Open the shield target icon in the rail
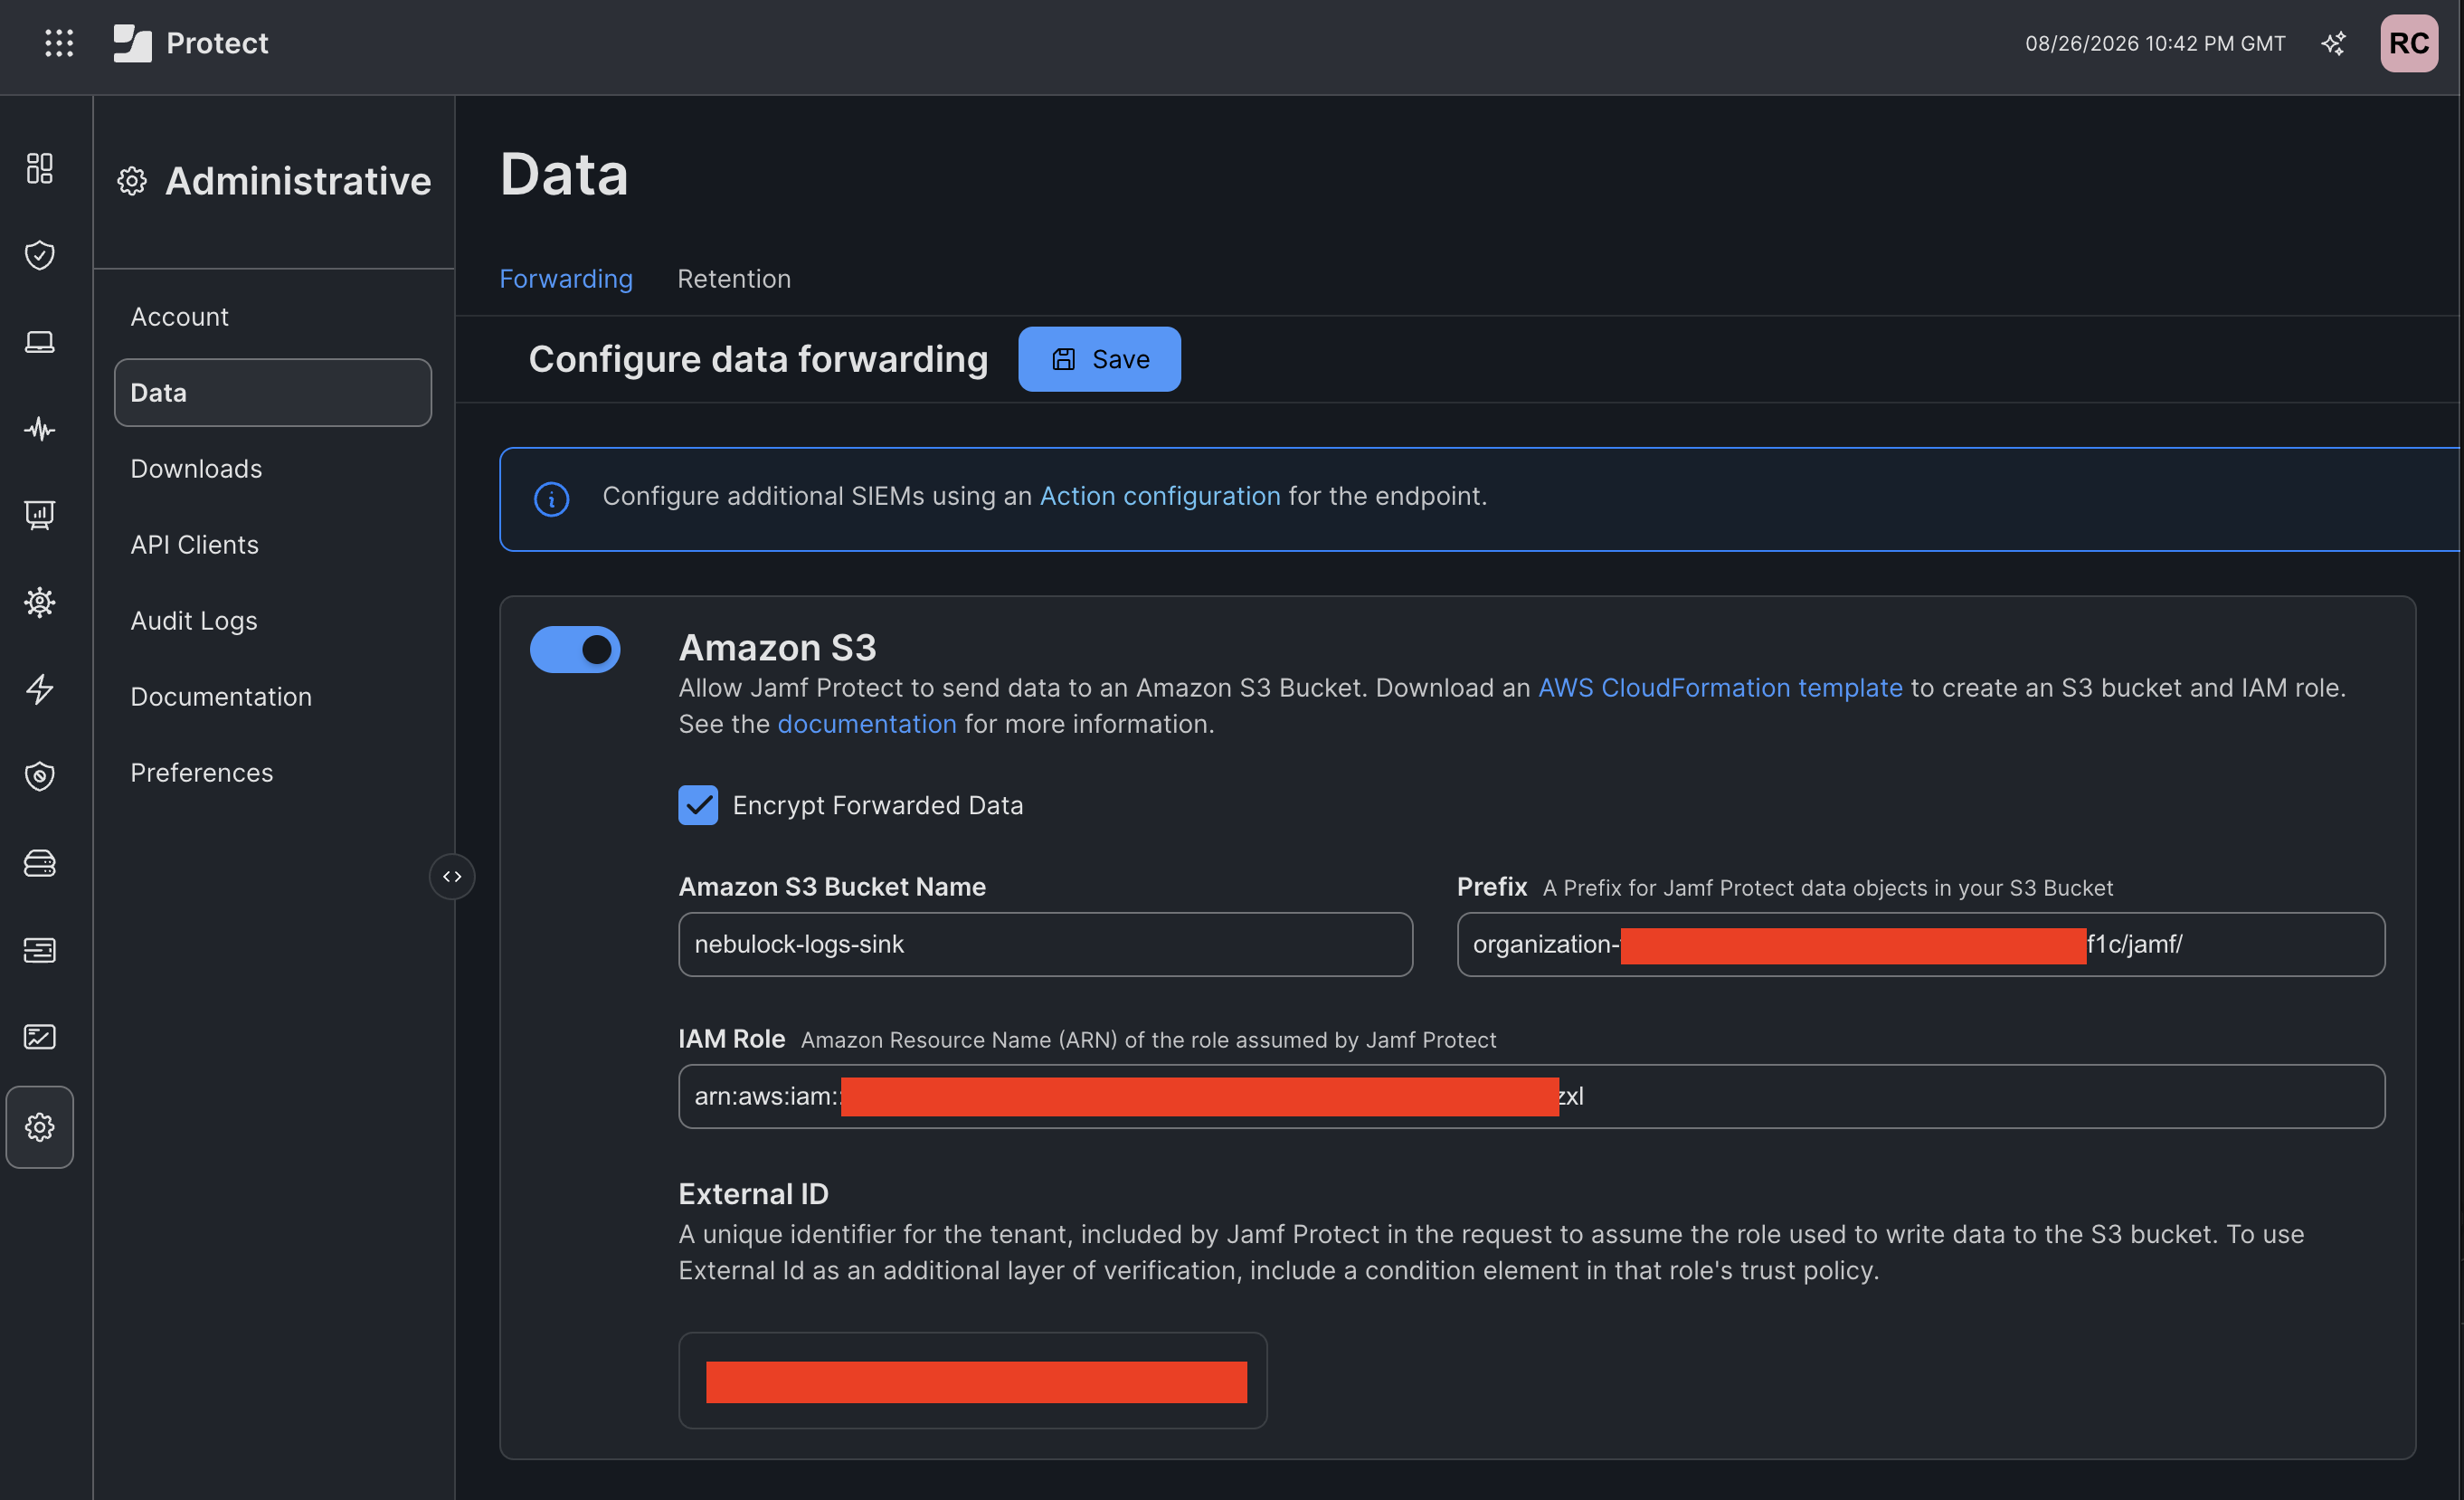The image size is (2464, 1500). (x=40, y=776)
